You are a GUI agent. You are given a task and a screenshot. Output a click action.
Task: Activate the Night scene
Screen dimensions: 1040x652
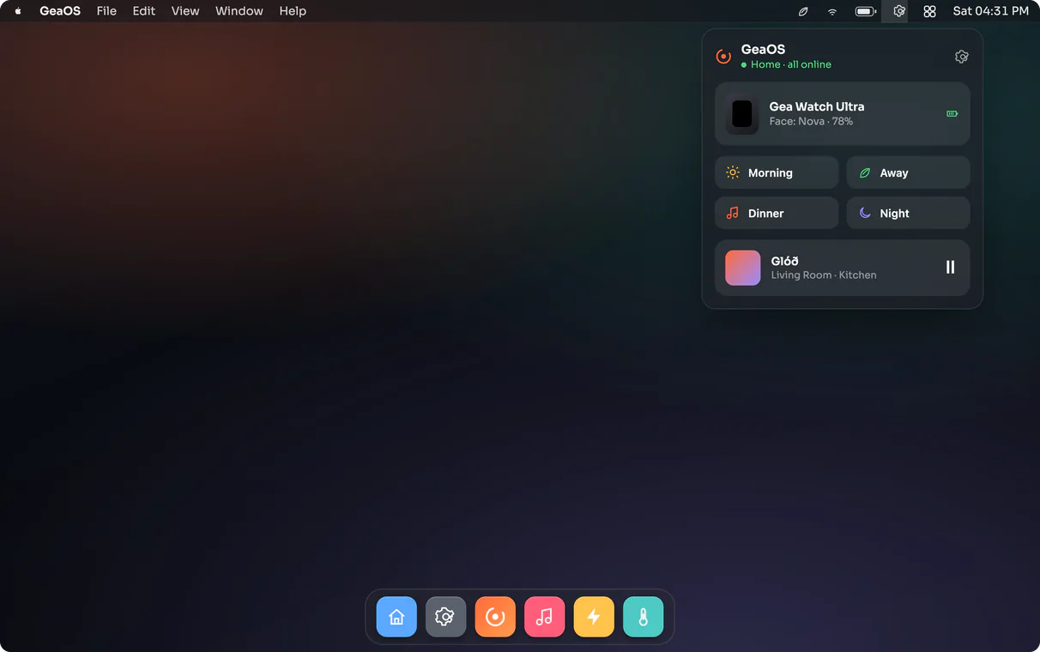coord(909,213)
